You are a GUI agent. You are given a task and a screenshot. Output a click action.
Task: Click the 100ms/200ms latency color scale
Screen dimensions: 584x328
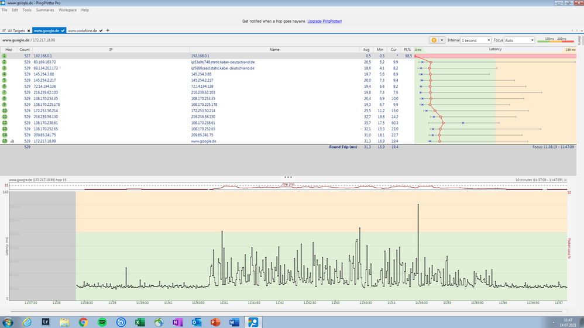556,40
